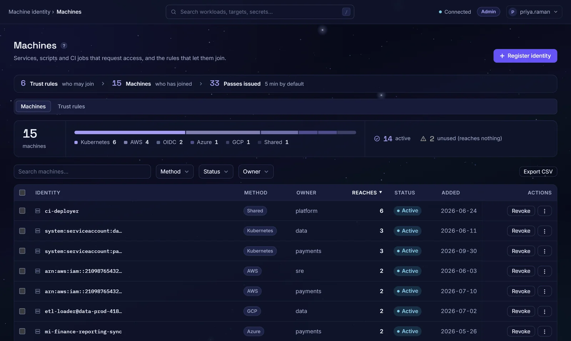Image resolution: width=571 pixels, height=341 pixels.
Task: Click the help icon beside Machines heading
Action: click(64, 46)
